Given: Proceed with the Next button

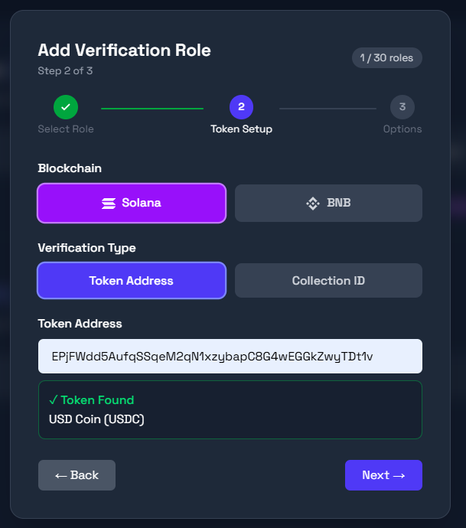Looking at the screenshot, I should click(x=383, y=475).
